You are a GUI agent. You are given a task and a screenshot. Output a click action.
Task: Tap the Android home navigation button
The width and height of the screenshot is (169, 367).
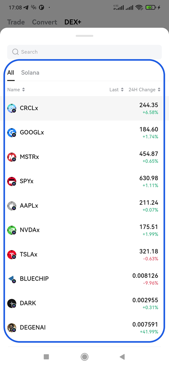point(85,357)
